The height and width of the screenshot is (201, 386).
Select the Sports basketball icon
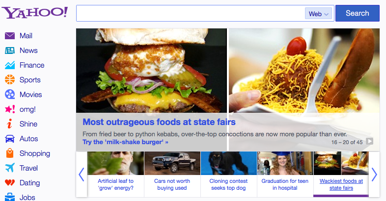(x=10, y=80)
